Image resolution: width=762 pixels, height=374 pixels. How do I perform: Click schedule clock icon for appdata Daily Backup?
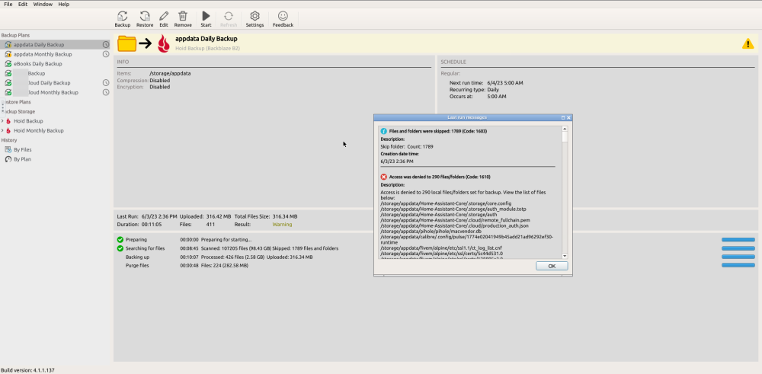(x=105, y=45)
